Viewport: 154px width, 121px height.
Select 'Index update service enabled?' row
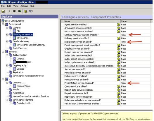(105, 62)
